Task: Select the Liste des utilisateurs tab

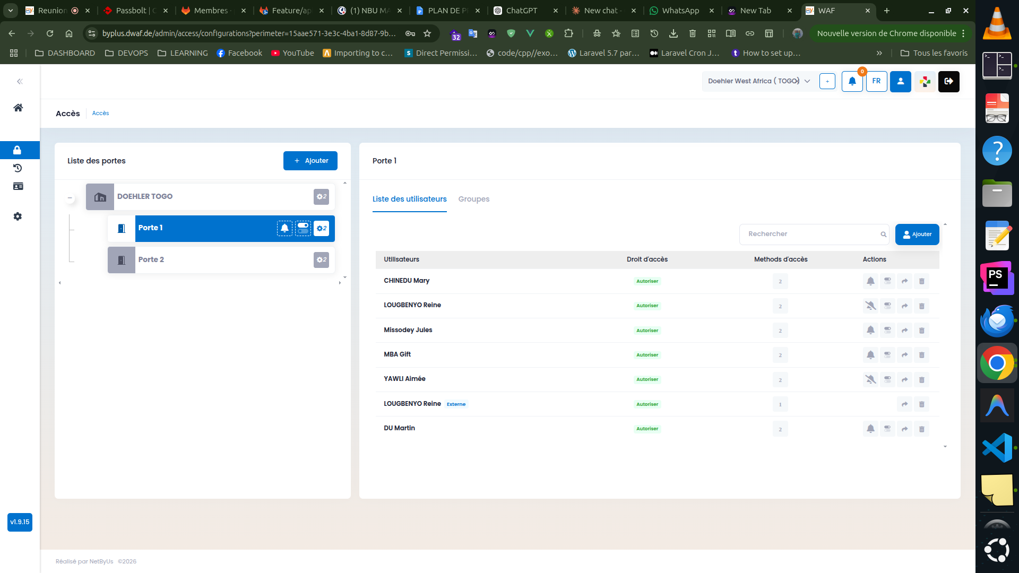Action: tap(409, 199)
